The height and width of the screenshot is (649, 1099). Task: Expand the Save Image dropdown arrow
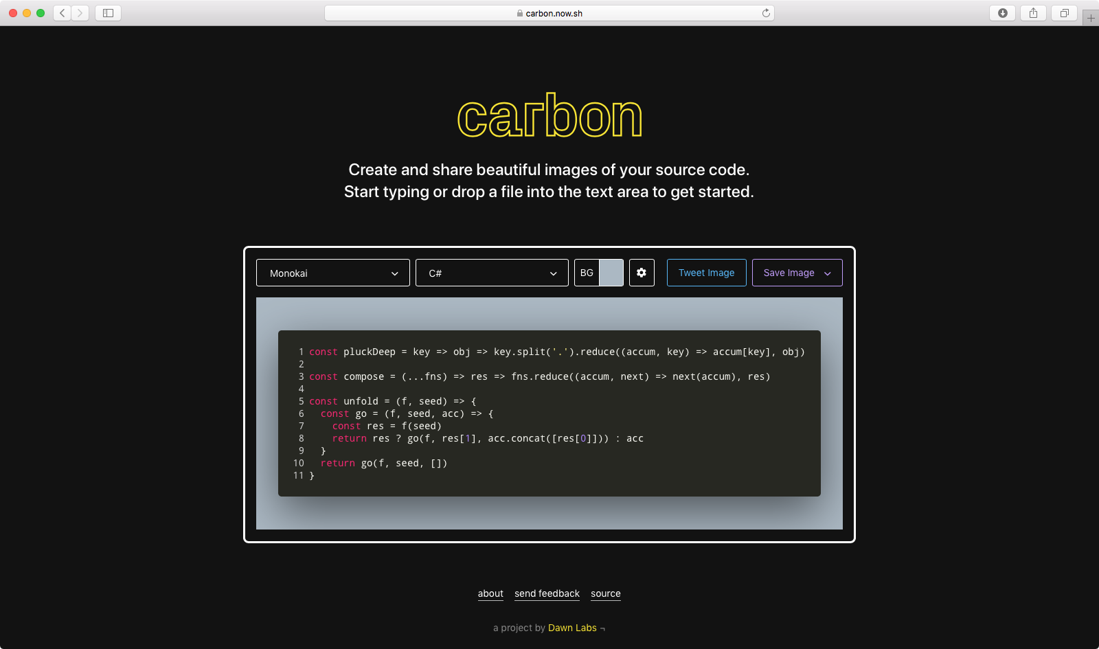tap(828, 273)
